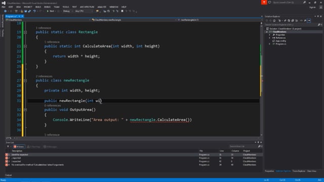Open the TEAM menu
Screen dimensions: 324x182
(x=56, y=7)
